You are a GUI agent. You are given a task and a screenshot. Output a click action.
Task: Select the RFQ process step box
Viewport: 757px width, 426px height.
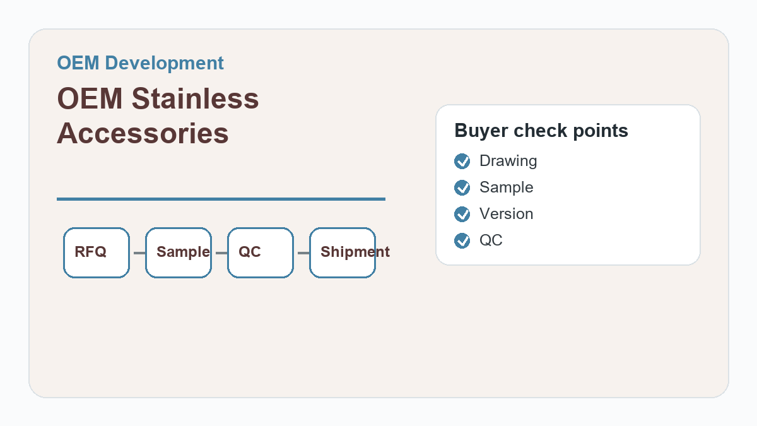[97, 252]
